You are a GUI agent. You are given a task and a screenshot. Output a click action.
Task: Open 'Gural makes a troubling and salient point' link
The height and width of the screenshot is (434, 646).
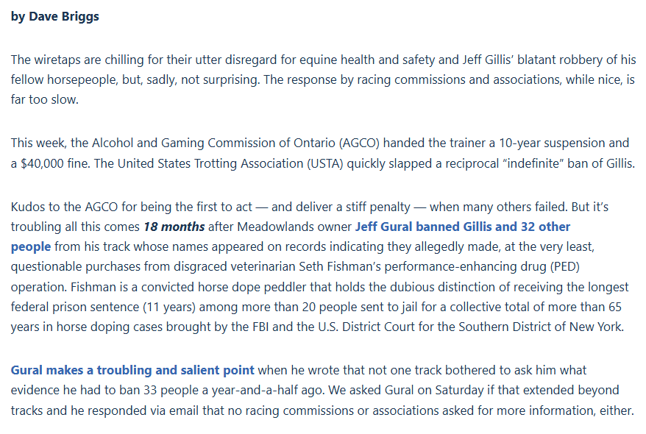click(x=132, y=370)
